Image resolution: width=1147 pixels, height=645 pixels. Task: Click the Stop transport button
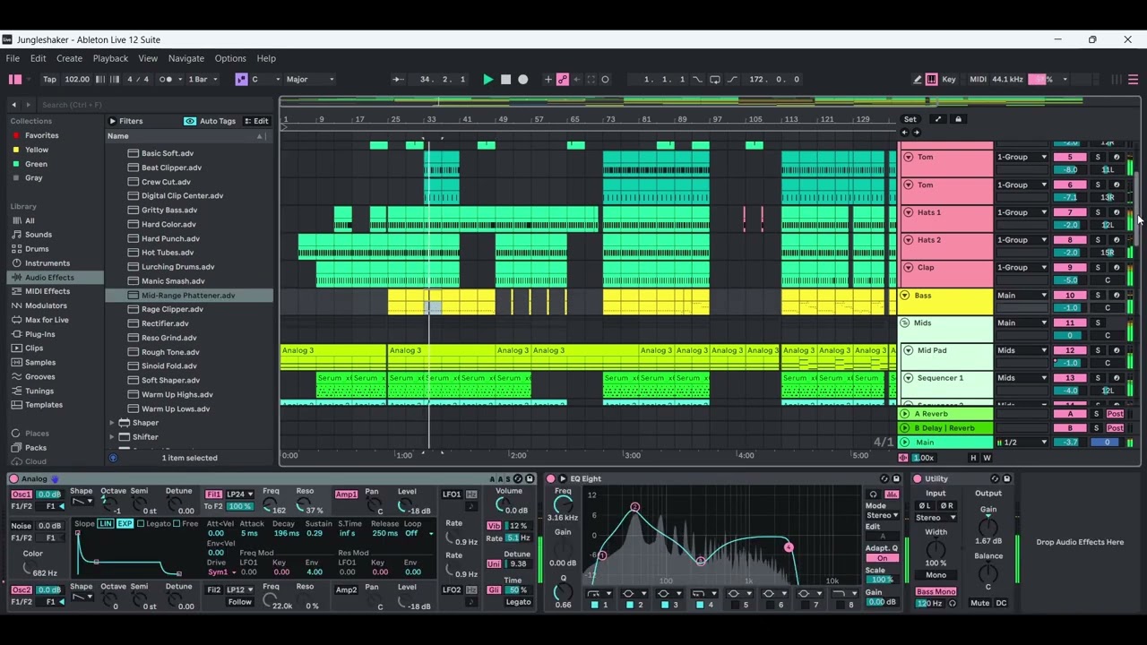pos(505,80)
